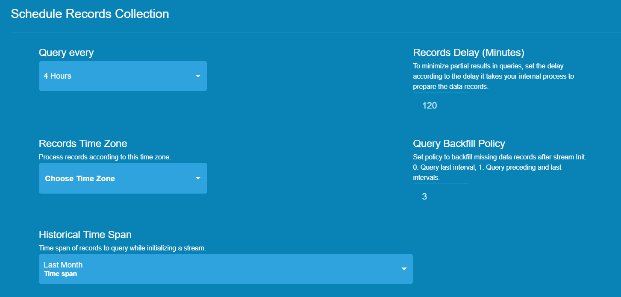Open the Historical Time Span dropdown
This screenshot has height=297, width=621.
click(225, 269)
